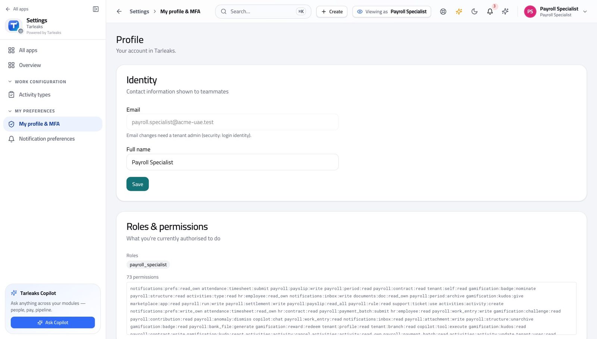The width and height of the screenshot is (597, 339).
Task: Click the orange sparkle icon
Action: pyautogui.click(x=459, y=12)
